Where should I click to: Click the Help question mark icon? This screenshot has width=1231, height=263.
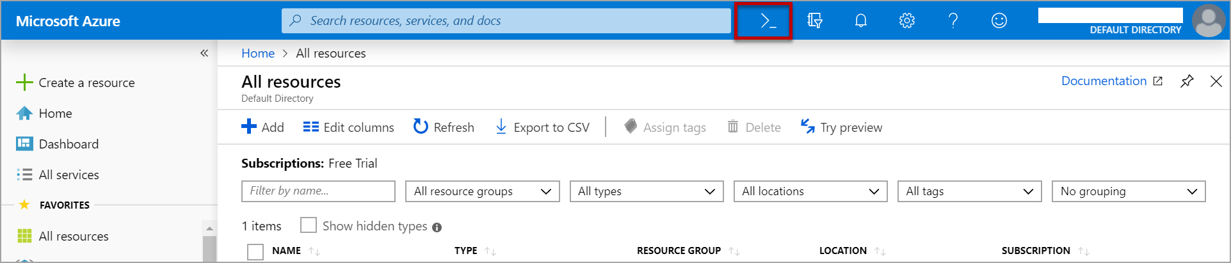click(953, 21)
